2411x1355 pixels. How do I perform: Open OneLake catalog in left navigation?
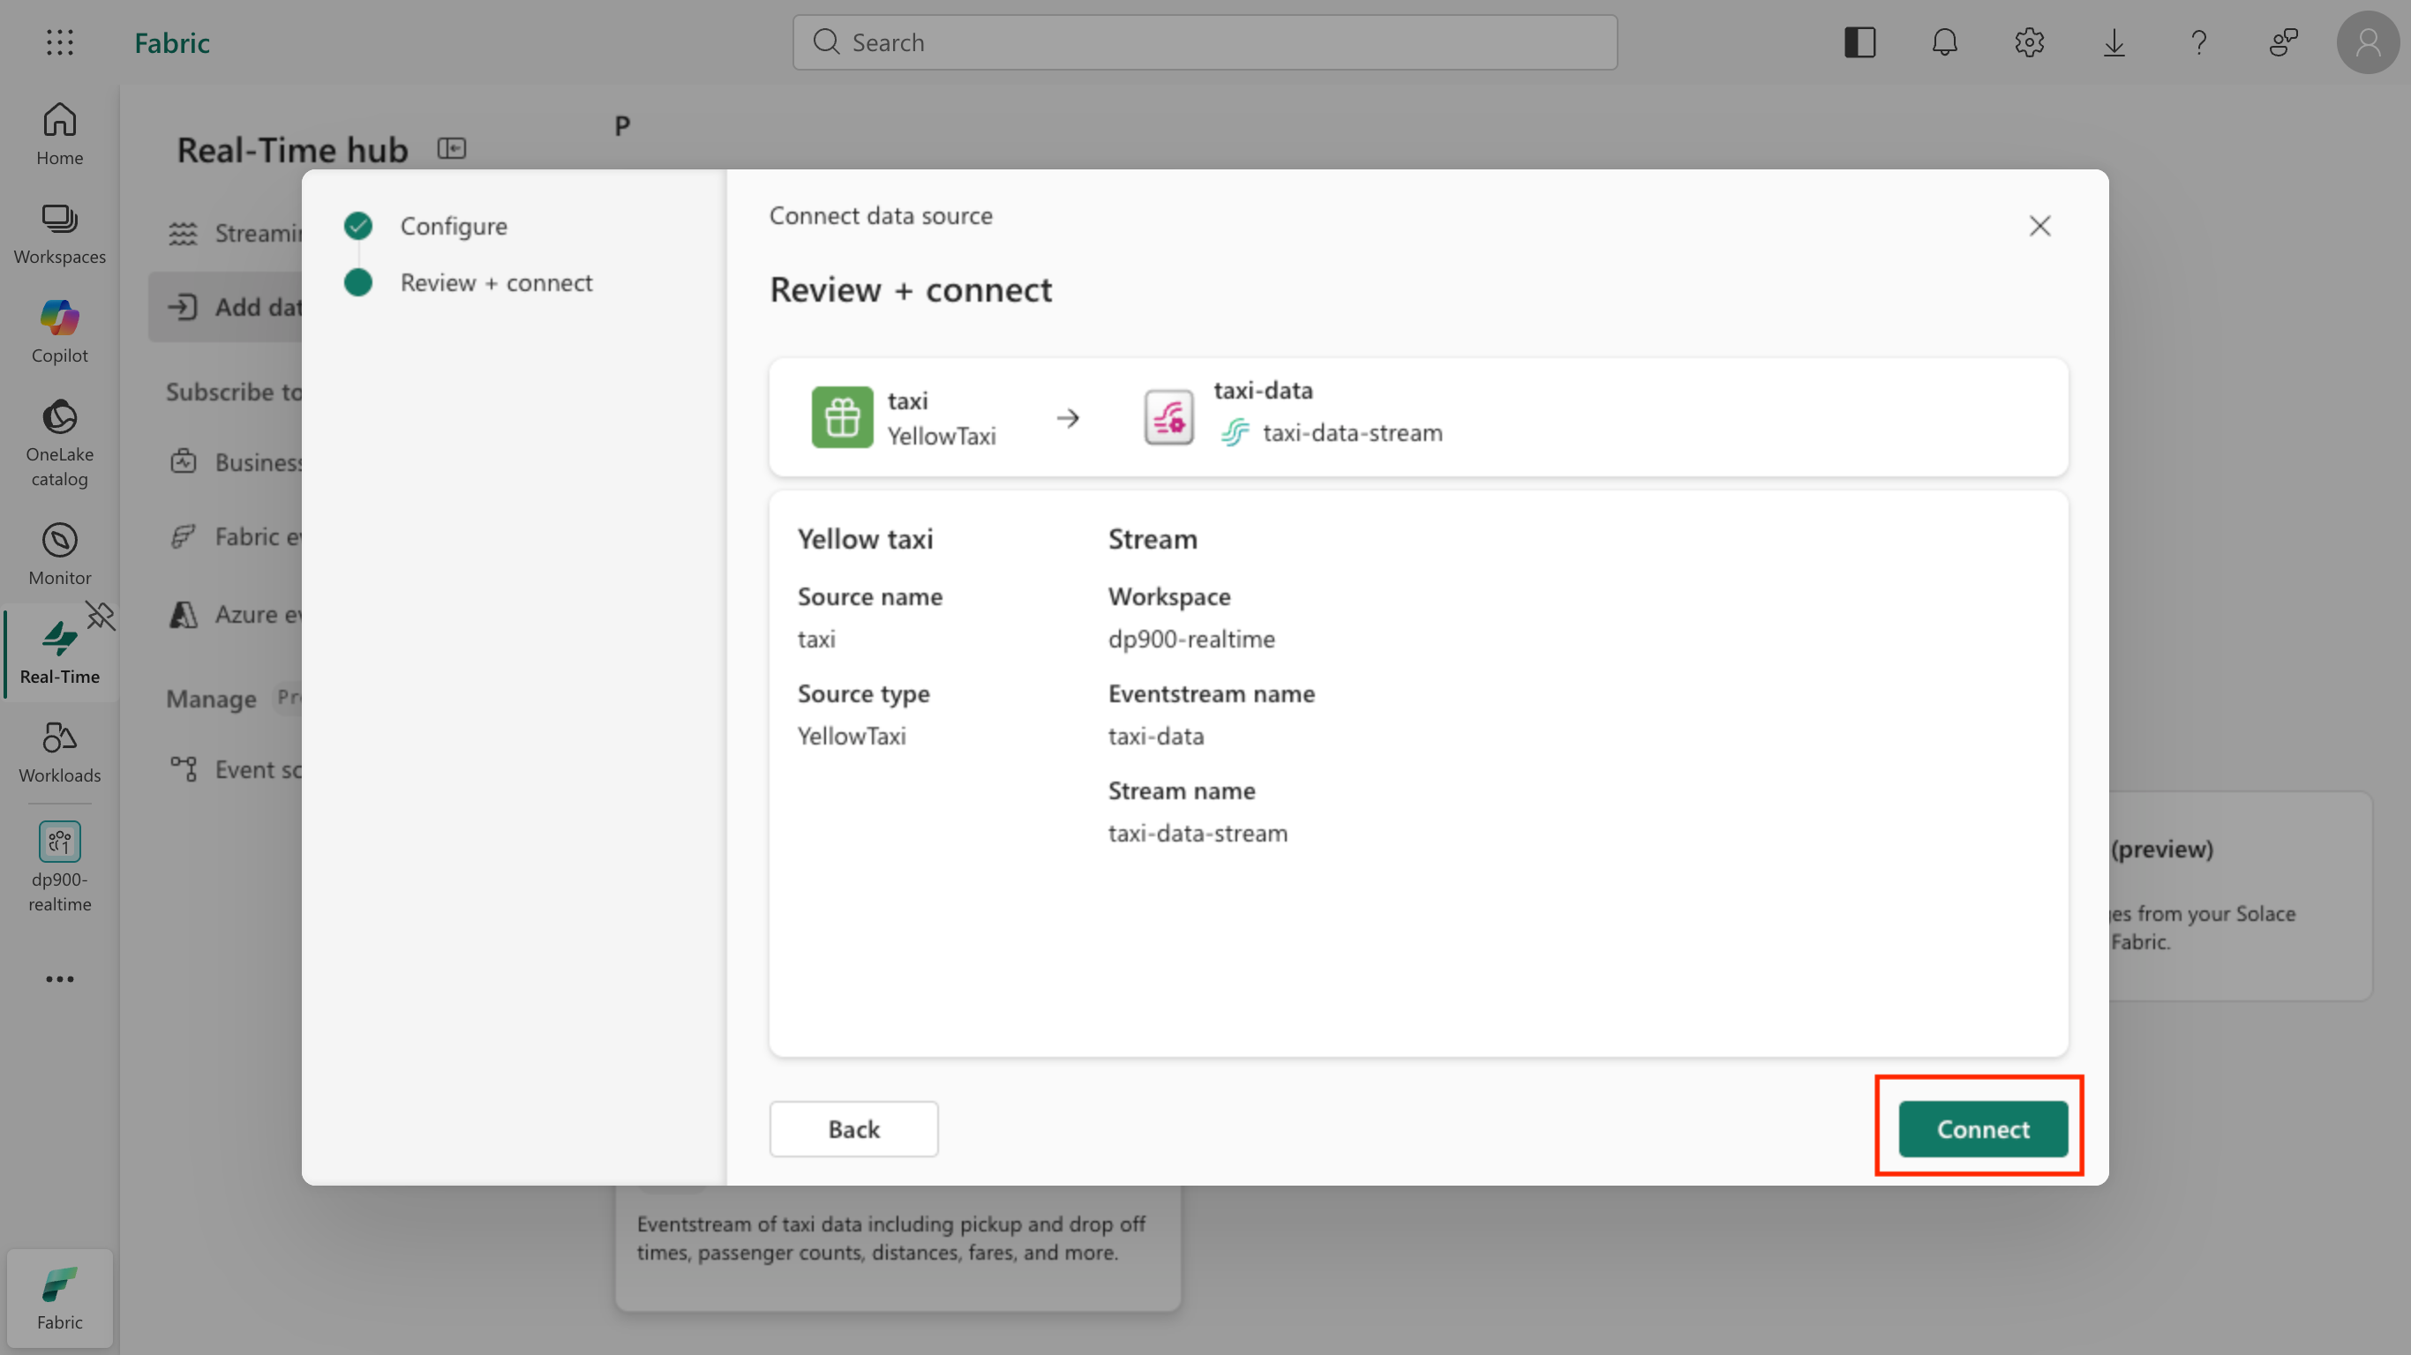60,444
